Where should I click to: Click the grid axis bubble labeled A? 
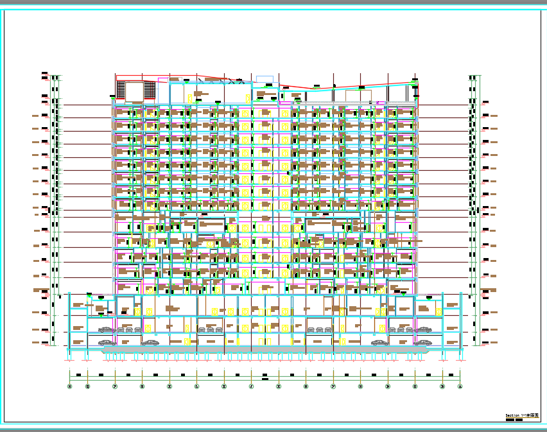tap(460, 386)
